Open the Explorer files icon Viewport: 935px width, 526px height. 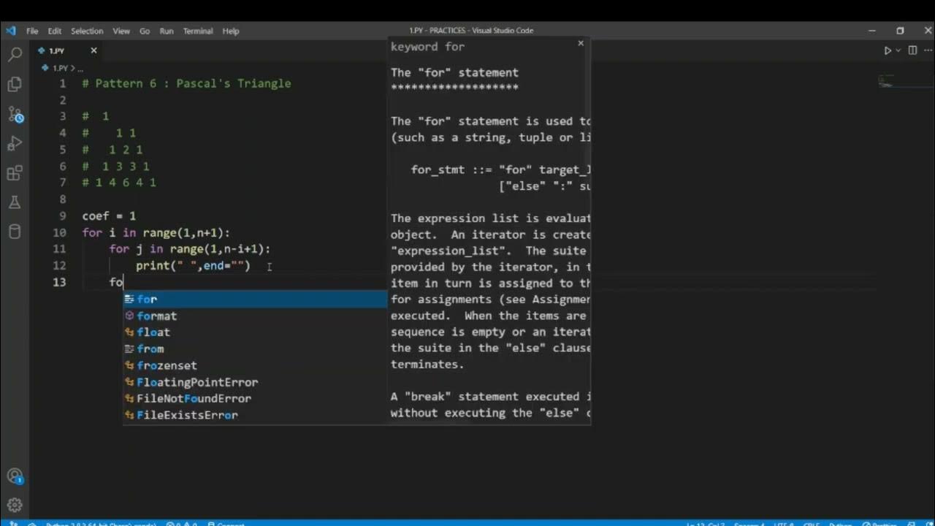(15, 84)
